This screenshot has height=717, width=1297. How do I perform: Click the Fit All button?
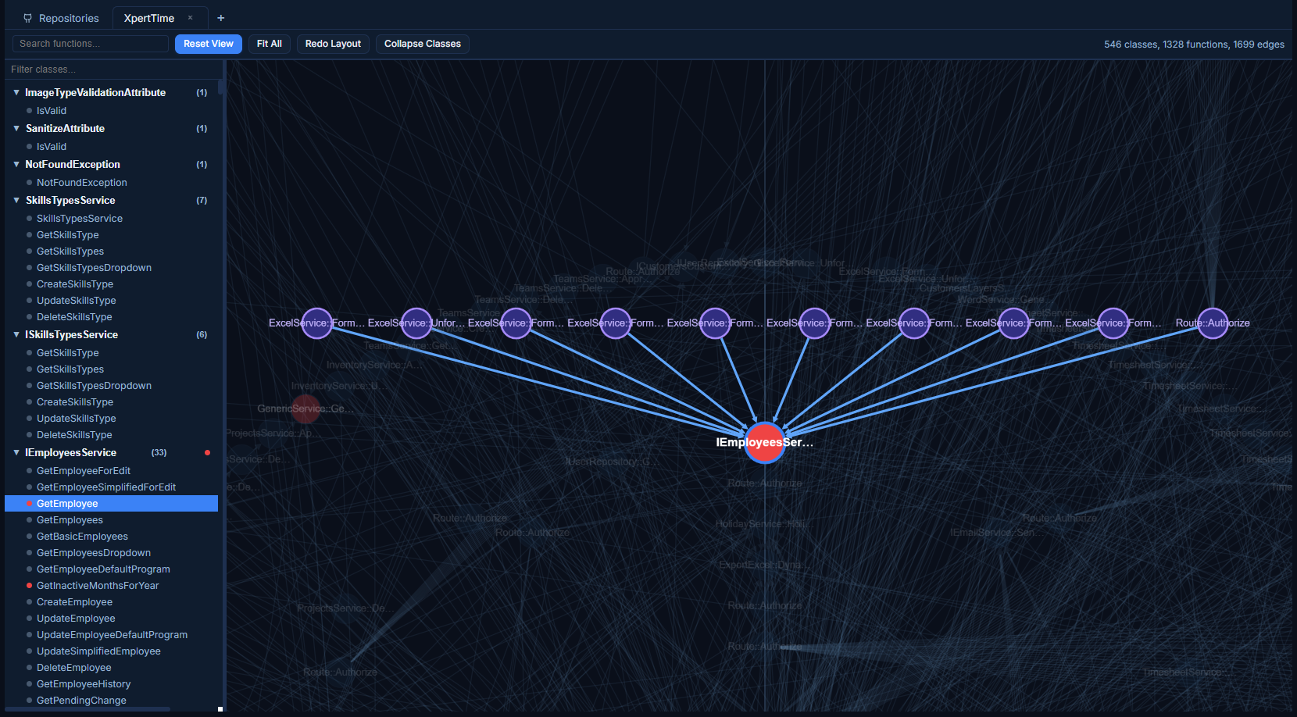[269, 44]
